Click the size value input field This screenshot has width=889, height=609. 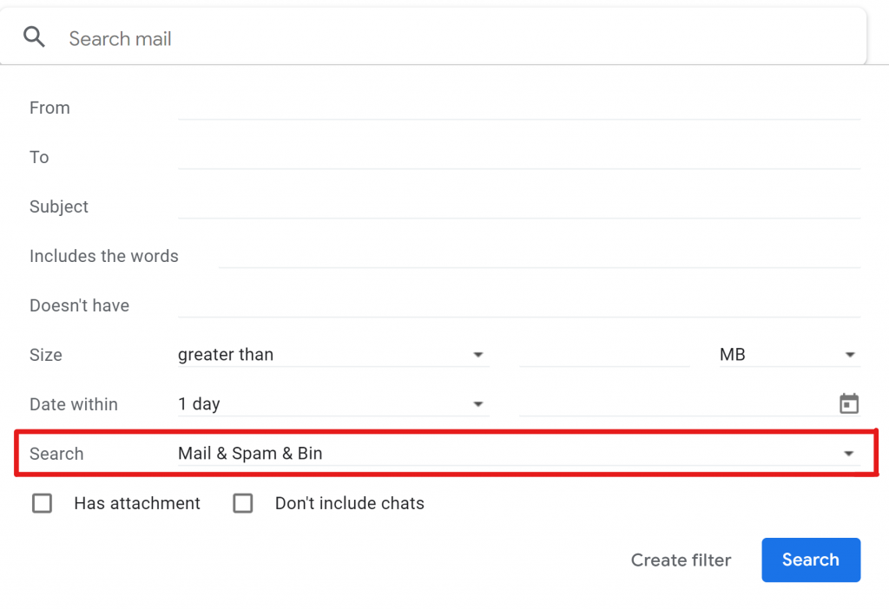pyautogui.click(x=604, y=355)
